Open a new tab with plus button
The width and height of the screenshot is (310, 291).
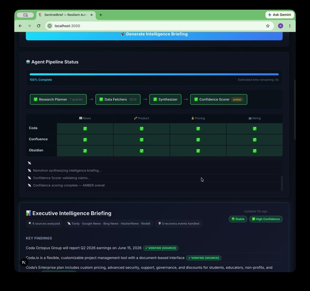[x=100, y=15]
